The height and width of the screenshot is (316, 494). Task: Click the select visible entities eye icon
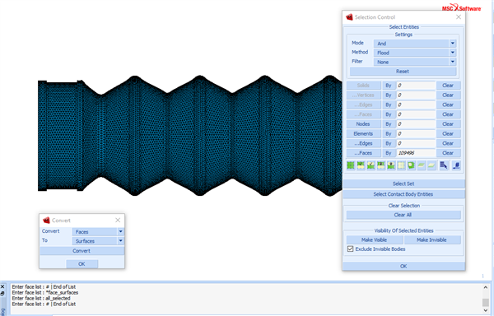[381, 165]
